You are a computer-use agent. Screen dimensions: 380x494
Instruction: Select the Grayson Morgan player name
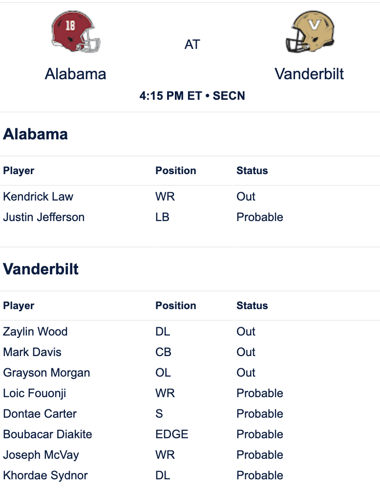point(46,373)
